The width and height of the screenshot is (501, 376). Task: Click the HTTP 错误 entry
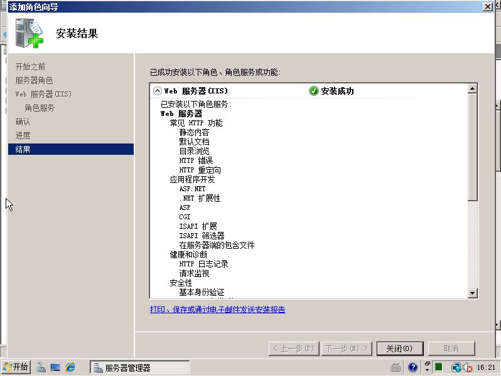196,160
